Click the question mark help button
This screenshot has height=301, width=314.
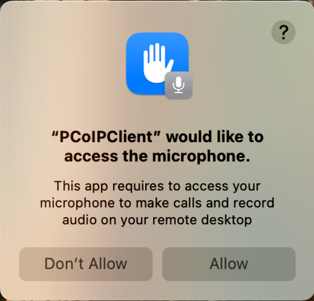(x=283, y=32)
